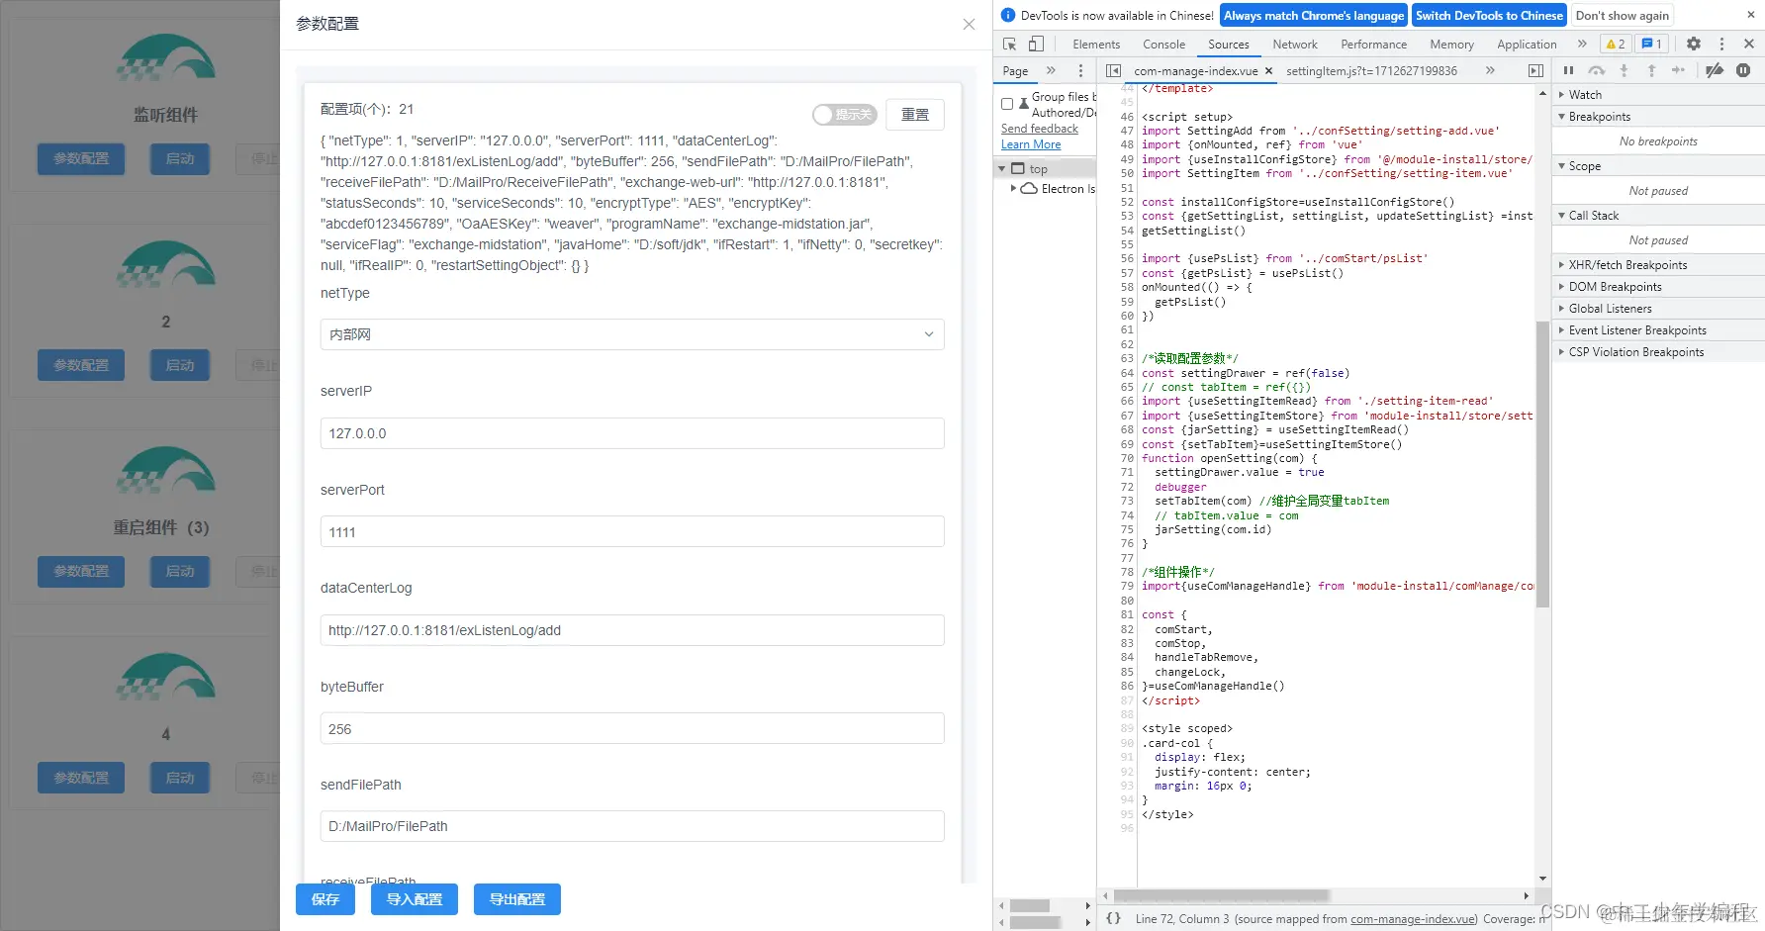This screenshot has height=931, width=1765.
Task: Open DevTools settings gear
Action: [1694, 45]
